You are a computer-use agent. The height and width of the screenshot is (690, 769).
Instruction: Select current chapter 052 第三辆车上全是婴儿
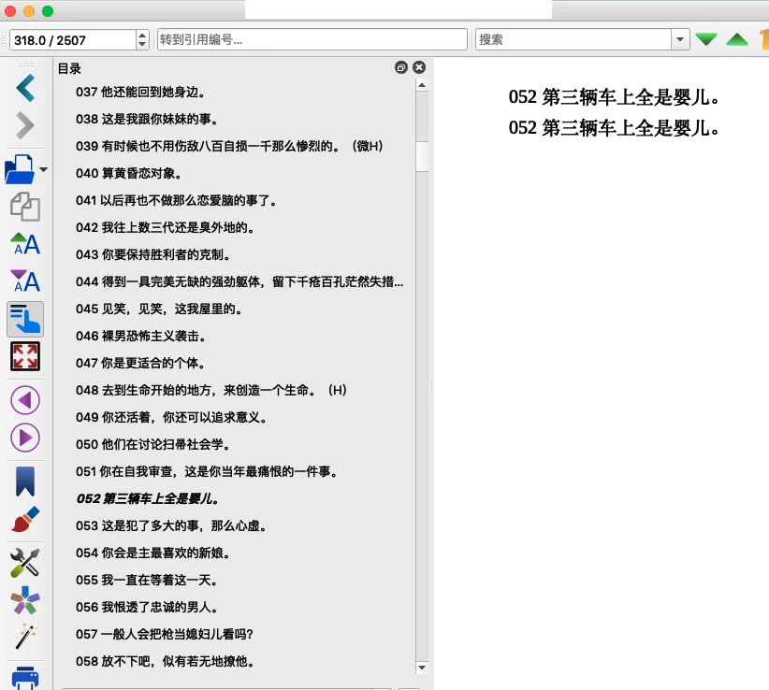coord(148,499)
